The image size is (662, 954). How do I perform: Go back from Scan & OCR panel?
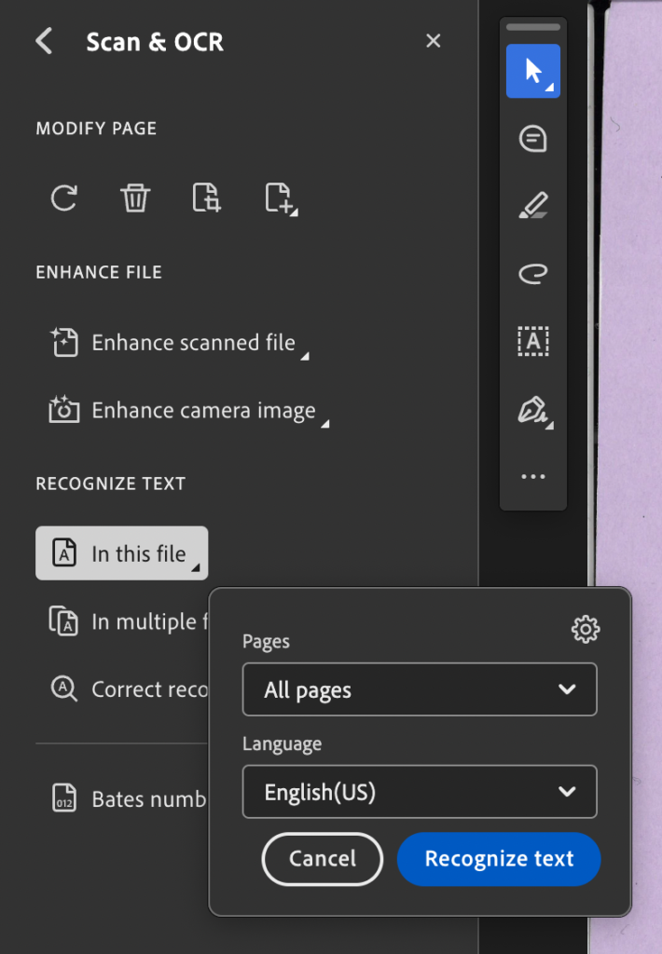coord(45,41)
